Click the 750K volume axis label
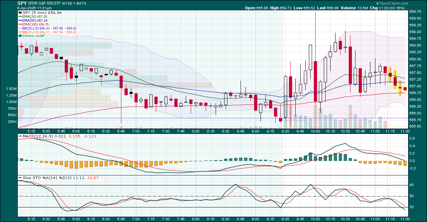This screenshot has height=222, width=427. (12, 109)
